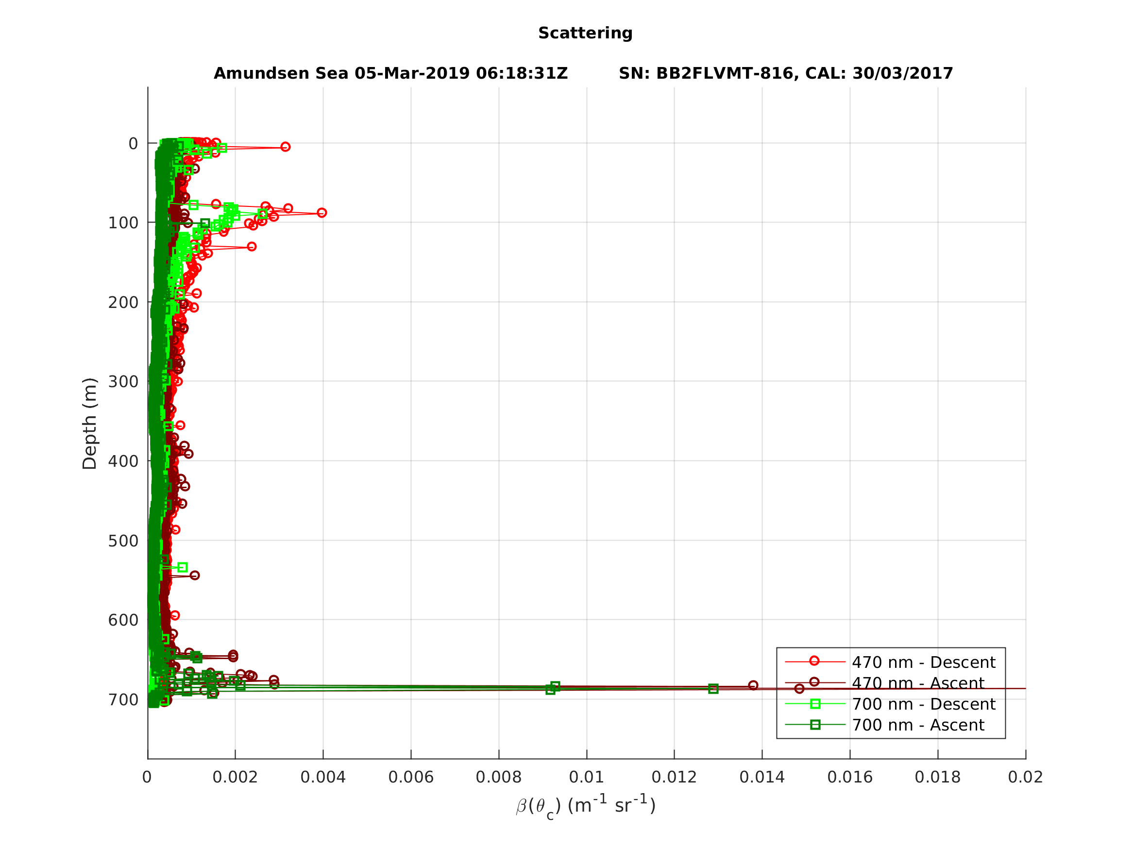Click the y-axis tick label '700'
The height and width of the screenshot is (850, 1133).
(123, 700)
